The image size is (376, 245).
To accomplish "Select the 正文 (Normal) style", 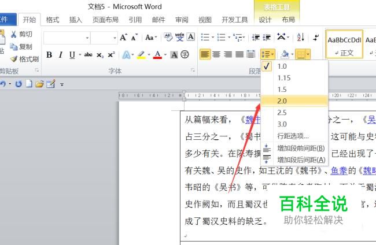I will 344,44.
